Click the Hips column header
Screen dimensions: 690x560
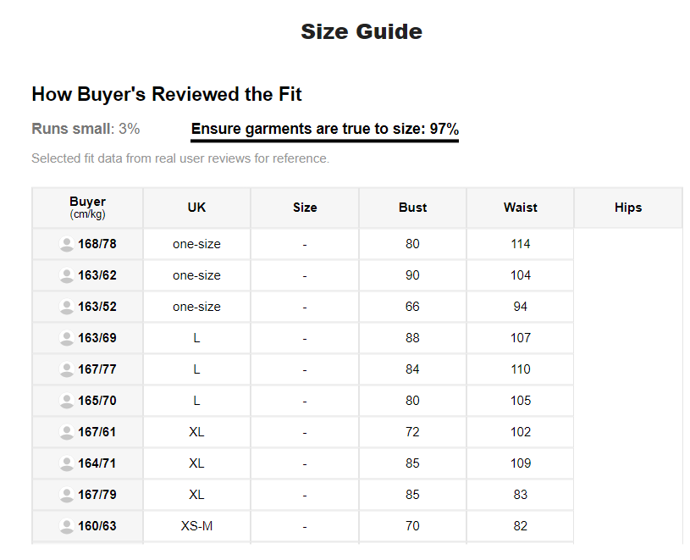(628, 208)
